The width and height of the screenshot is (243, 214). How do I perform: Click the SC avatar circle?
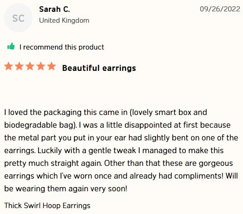pyautogui.click(x=19, y=18)
